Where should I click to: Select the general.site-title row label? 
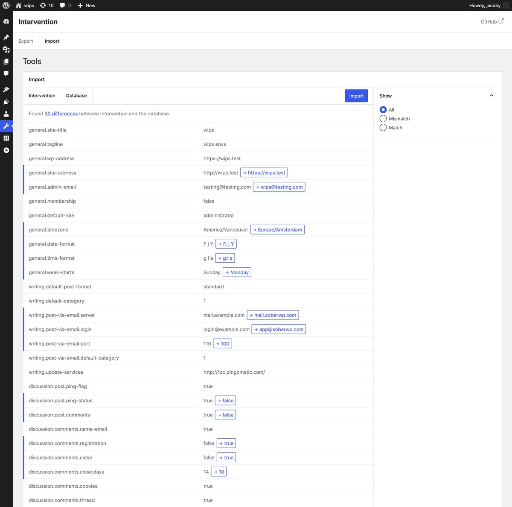[x=47, y=130]
